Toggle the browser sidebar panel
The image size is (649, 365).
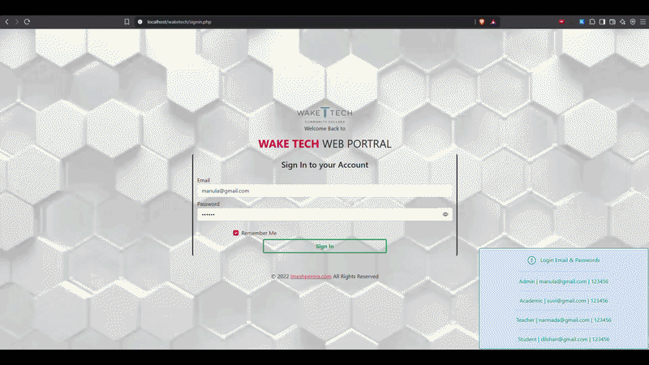pyautogui.click(x=602, y=22)
